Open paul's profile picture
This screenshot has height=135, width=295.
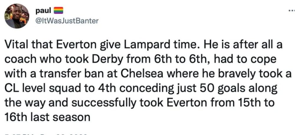tap(17, 16)
